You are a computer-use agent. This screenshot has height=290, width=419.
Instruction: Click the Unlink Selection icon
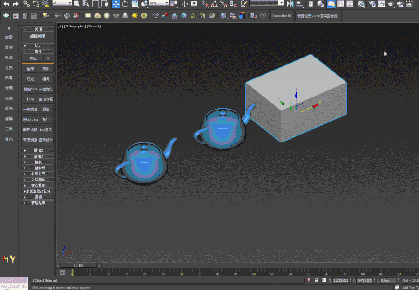(x=36, y=4)
